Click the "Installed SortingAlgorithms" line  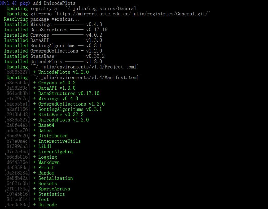pyautogui.click(x=53, y=46)
